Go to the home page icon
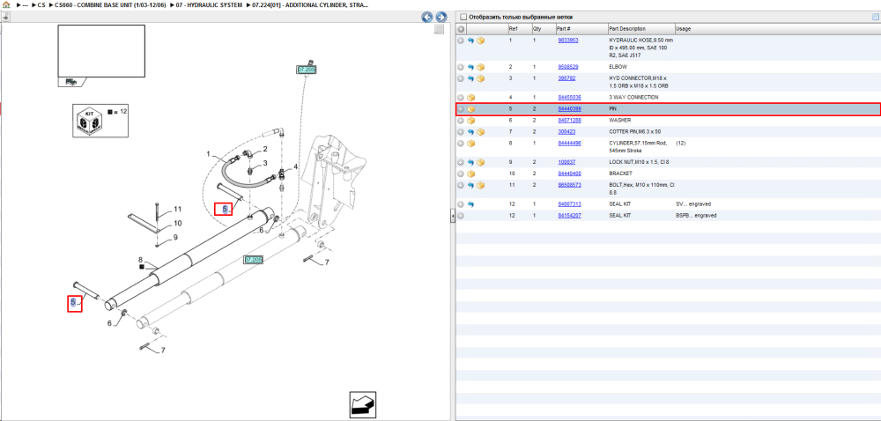 (7, 4)
